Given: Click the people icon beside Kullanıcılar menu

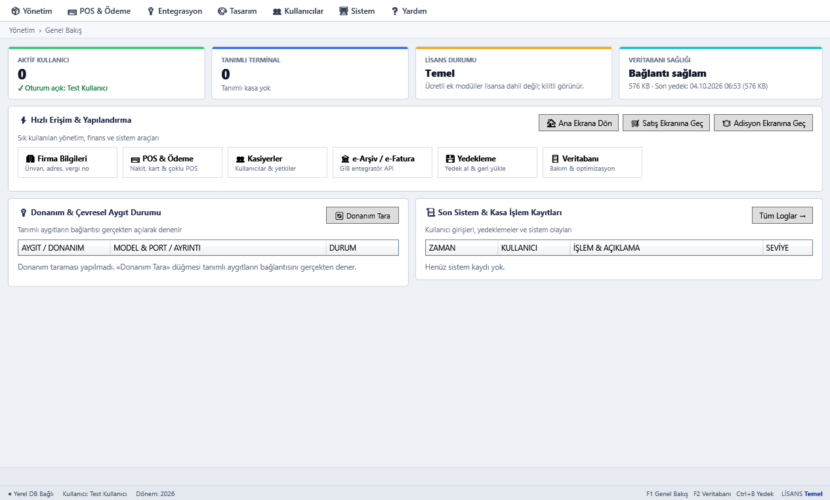Looking at the screenshot, I should coord(277,11).
